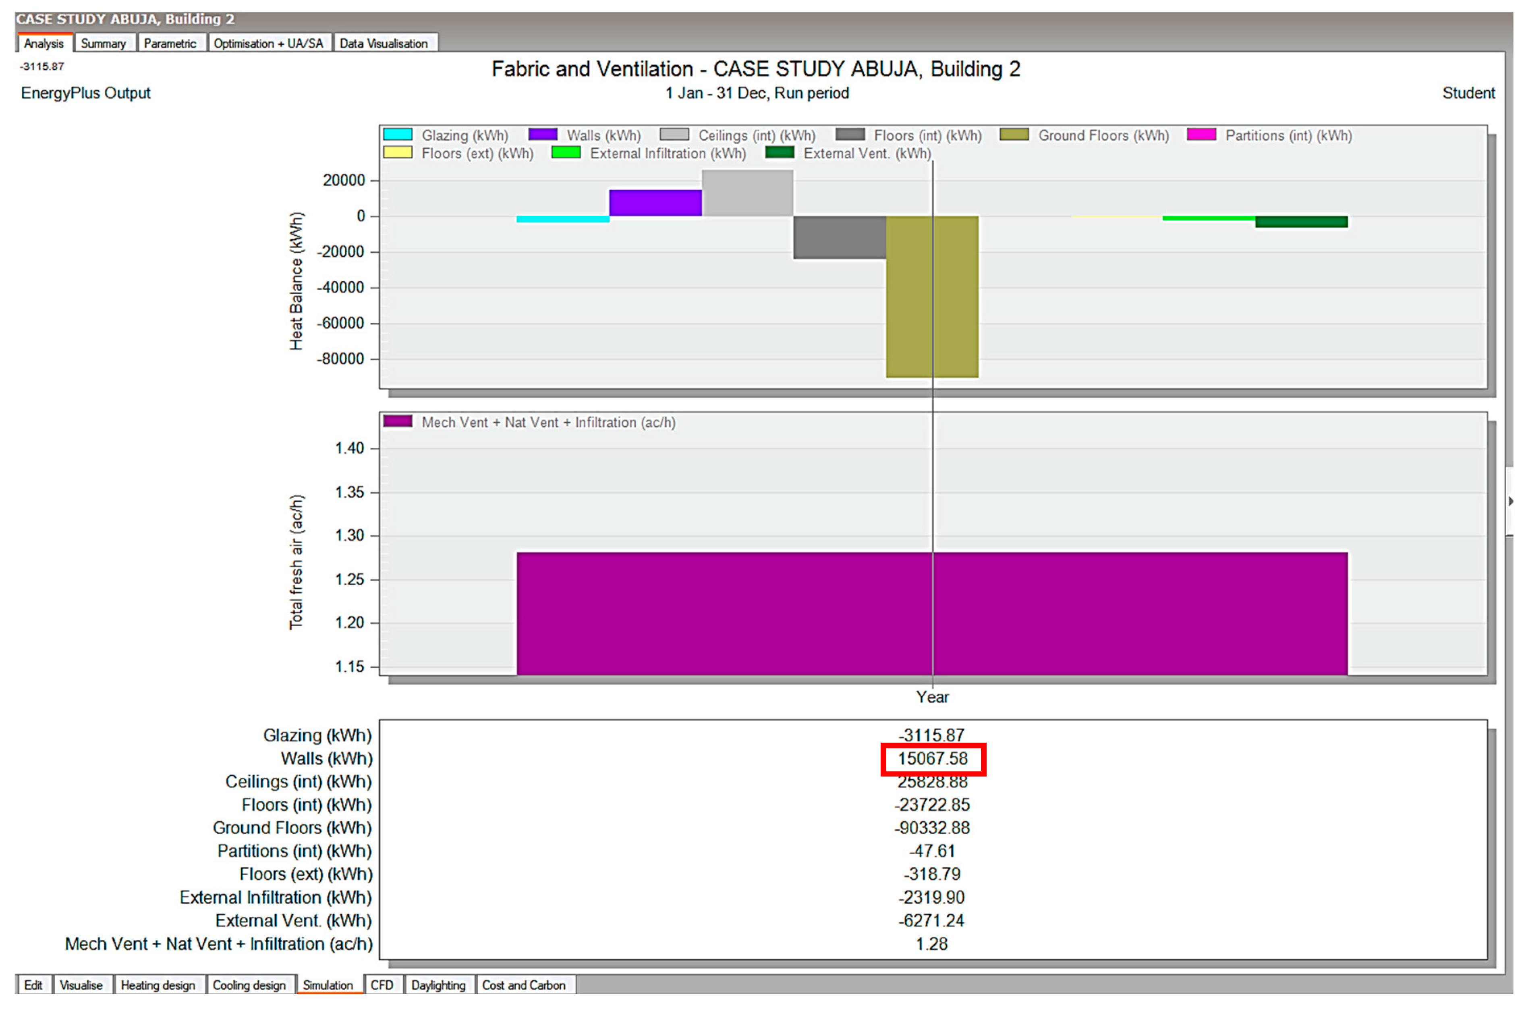
Task: Go to the Edit tab
Action: [x=33, y=985]
